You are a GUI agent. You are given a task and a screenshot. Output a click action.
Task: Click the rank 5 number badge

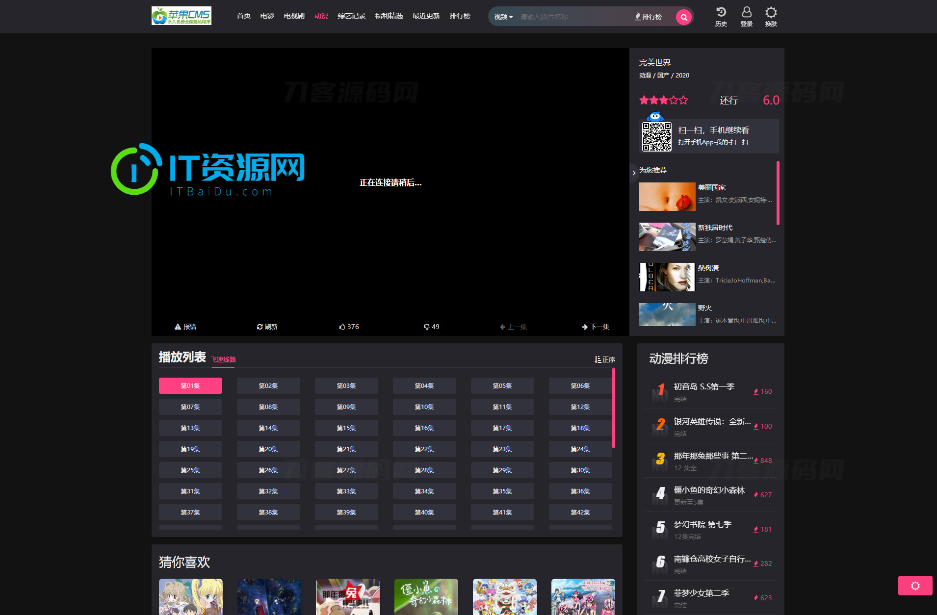point(660,529)
